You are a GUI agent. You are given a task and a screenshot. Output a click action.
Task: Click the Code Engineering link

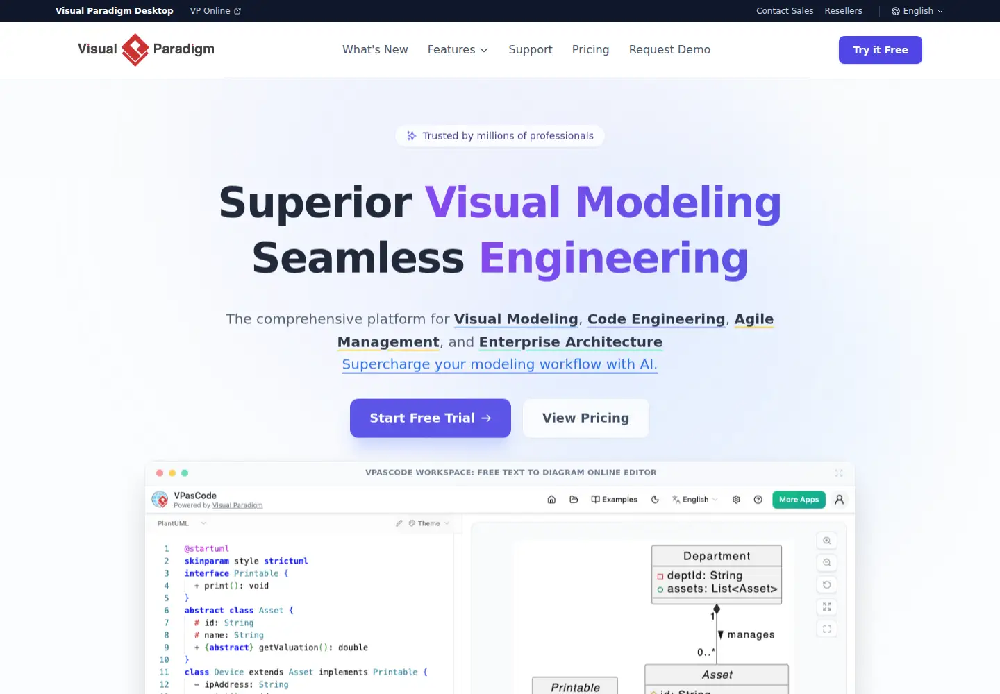(656, 319)
